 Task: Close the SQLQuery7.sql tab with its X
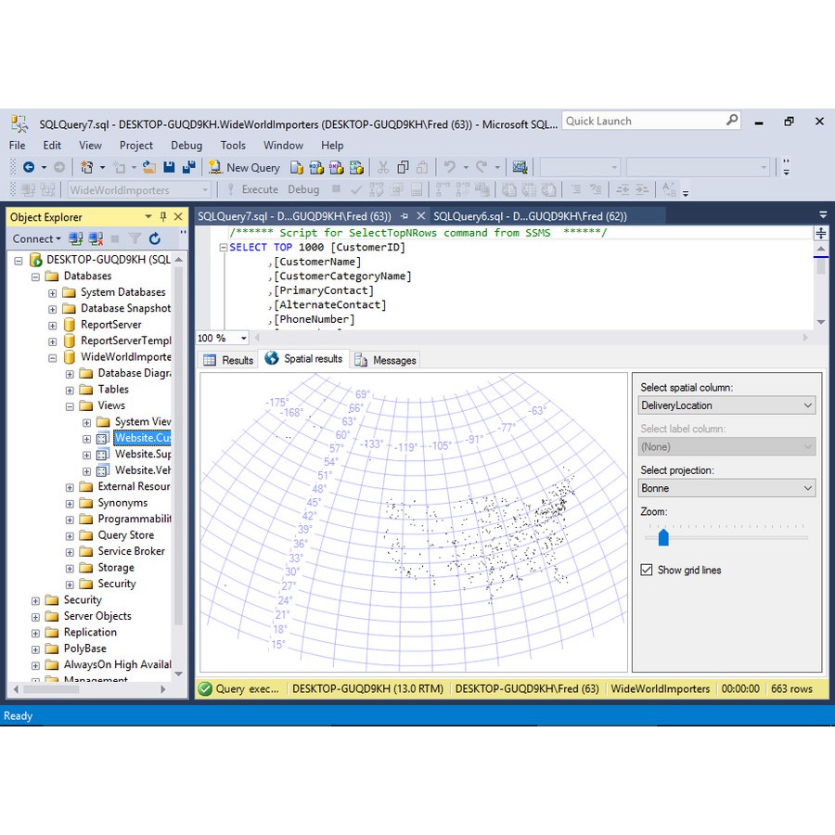pos(421,215)
